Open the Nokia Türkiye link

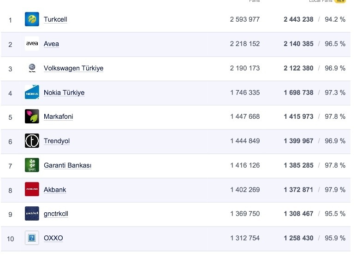[64, 93]
